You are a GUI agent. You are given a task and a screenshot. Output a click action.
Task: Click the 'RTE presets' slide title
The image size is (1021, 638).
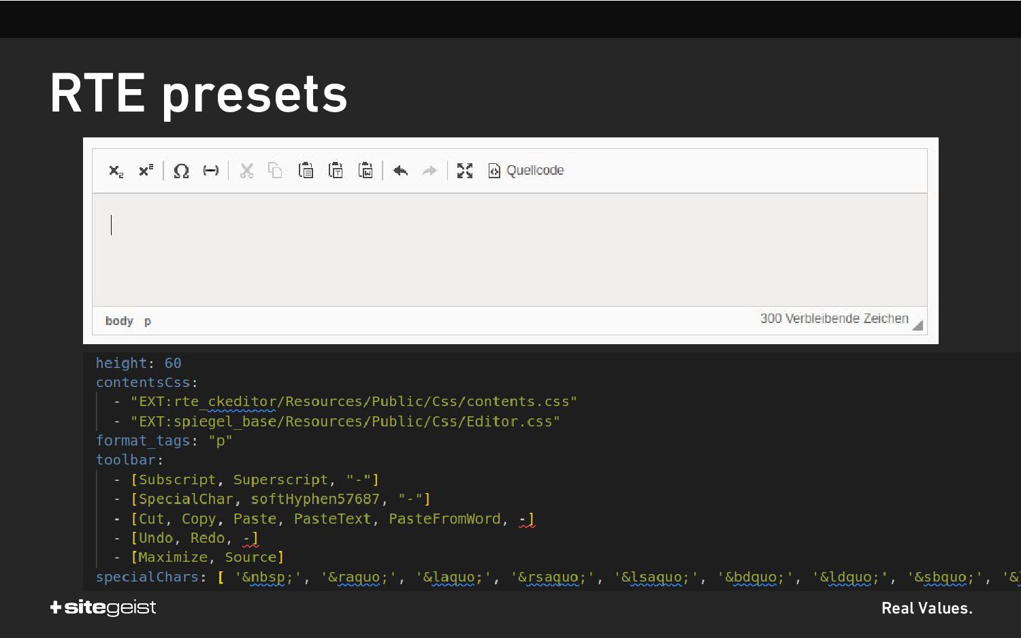(x=199, y=93)
